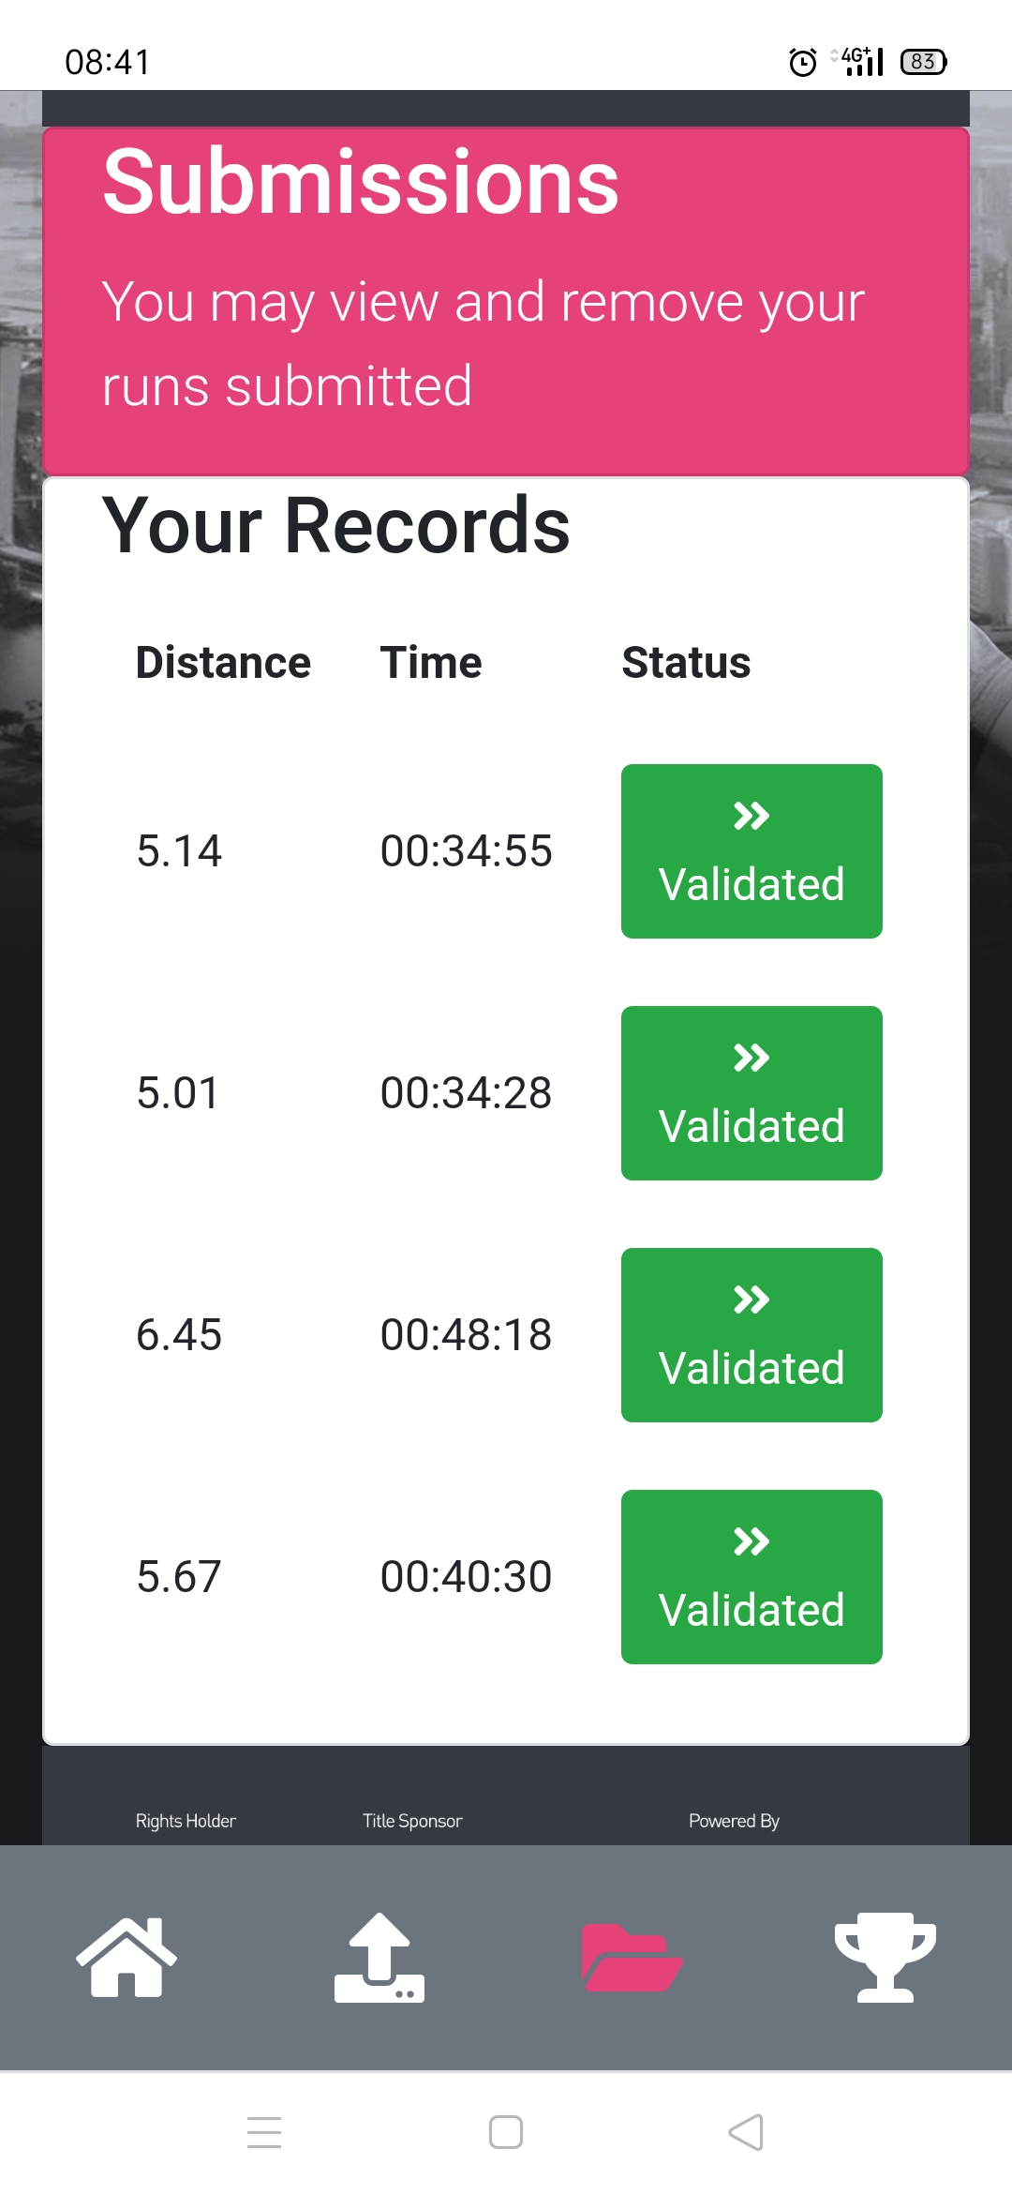This screenshot has height=2194, width=1012.
Task: Open the Validated status of 6.45 run
Action: [752, 1335]
